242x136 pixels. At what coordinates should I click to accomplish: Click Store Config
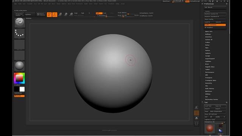[x=215, y=19]
